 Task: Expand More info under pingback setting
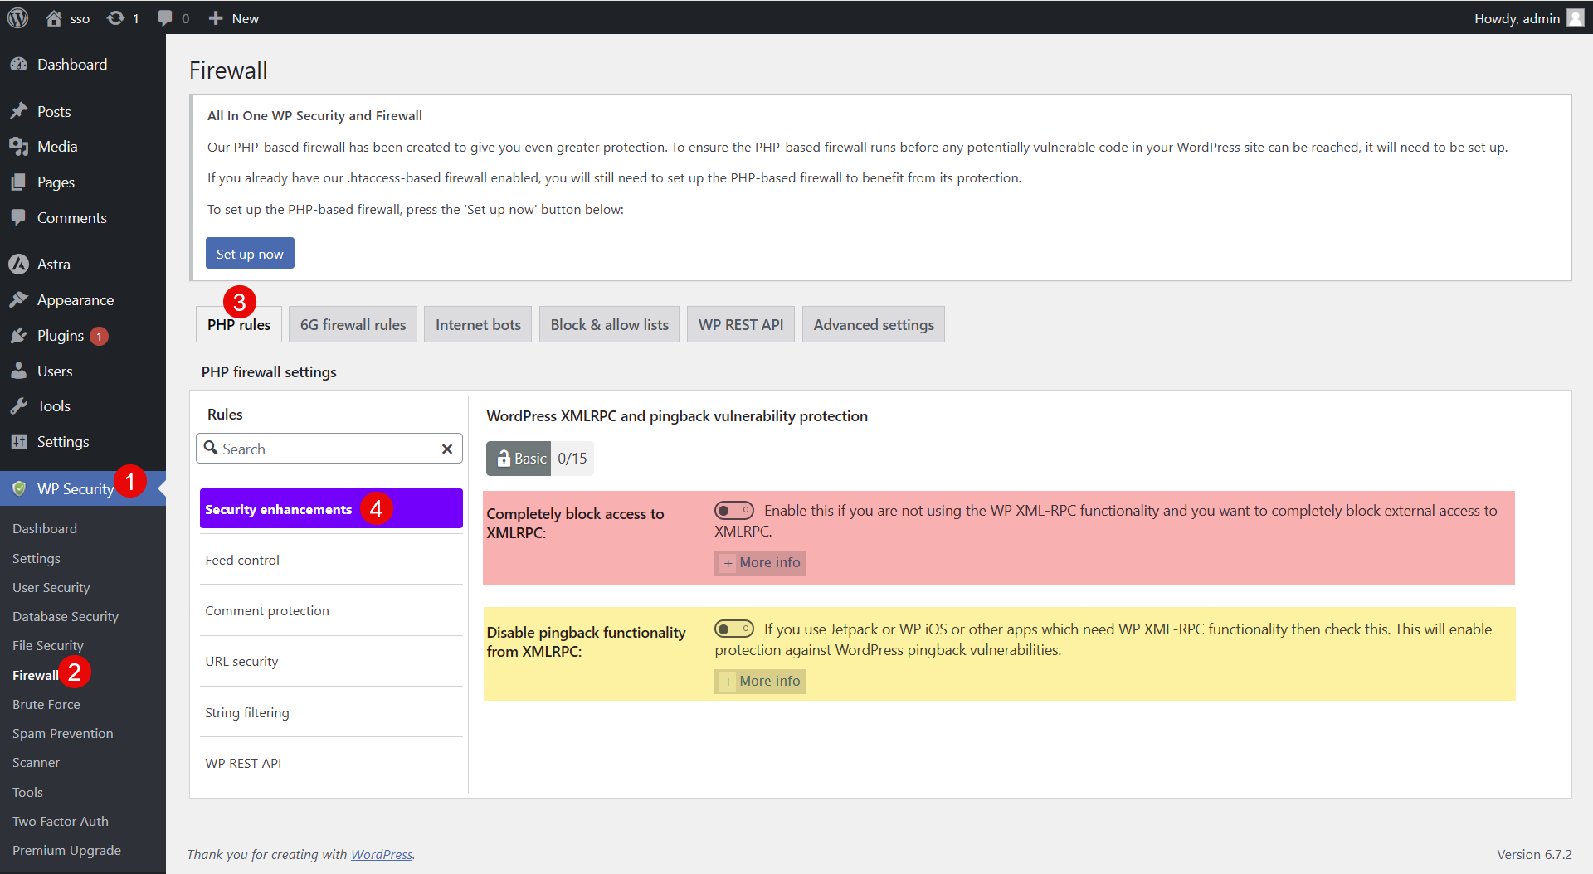click(x=760, y=682)
